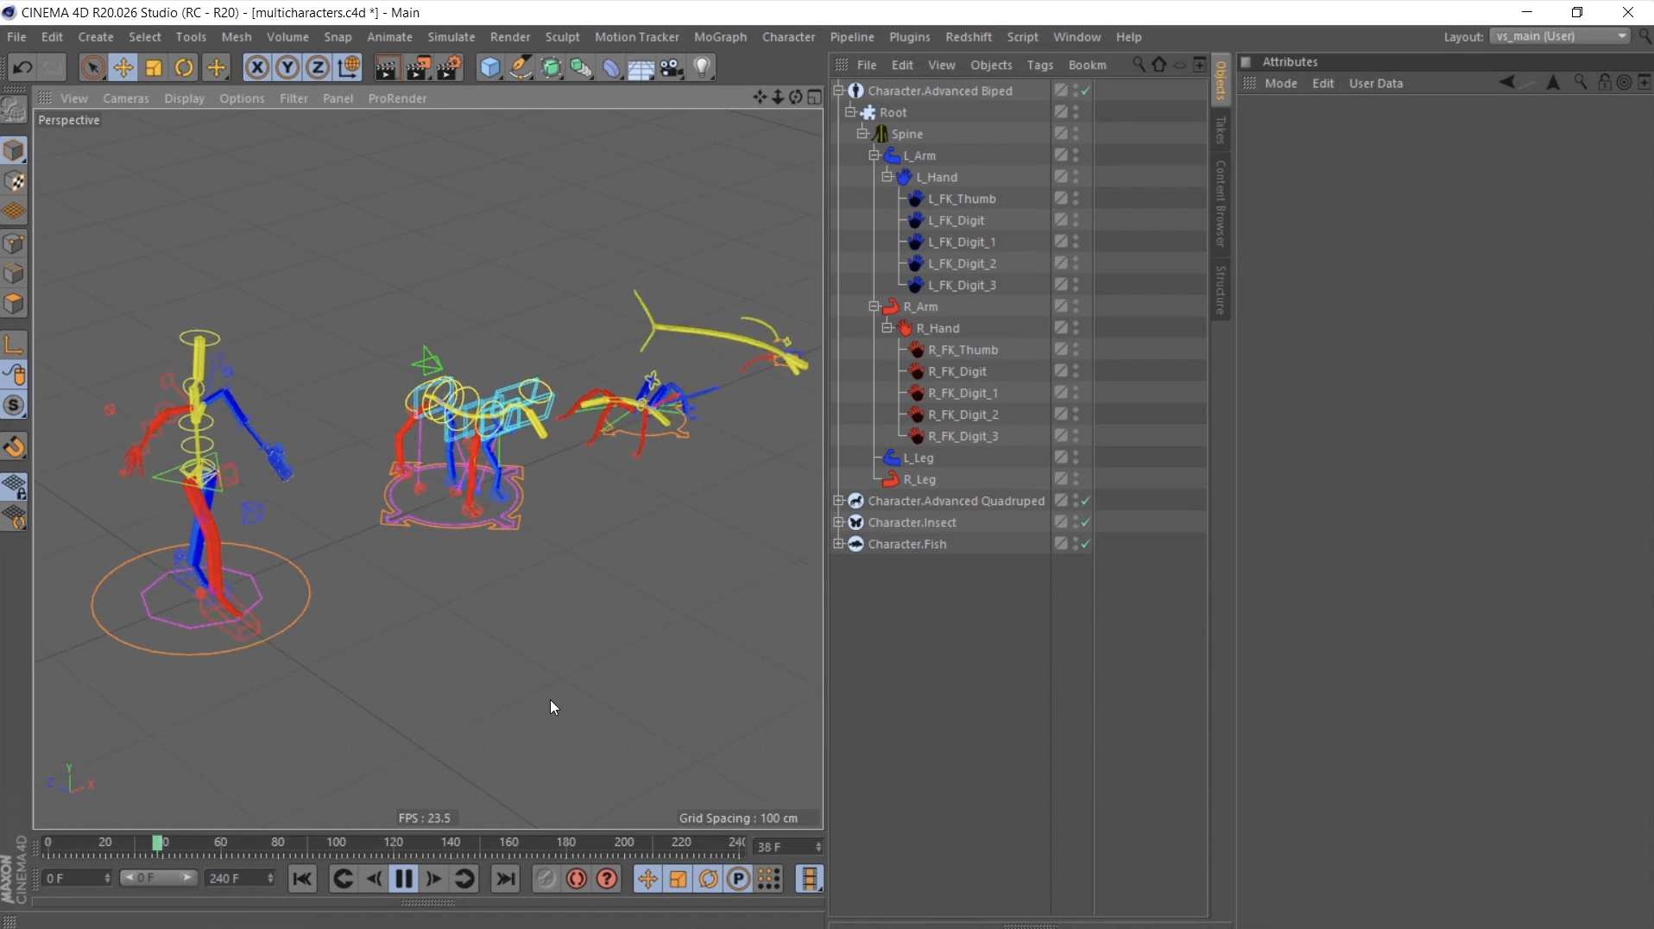Open the MoGraph menu

tap(722, 36)
